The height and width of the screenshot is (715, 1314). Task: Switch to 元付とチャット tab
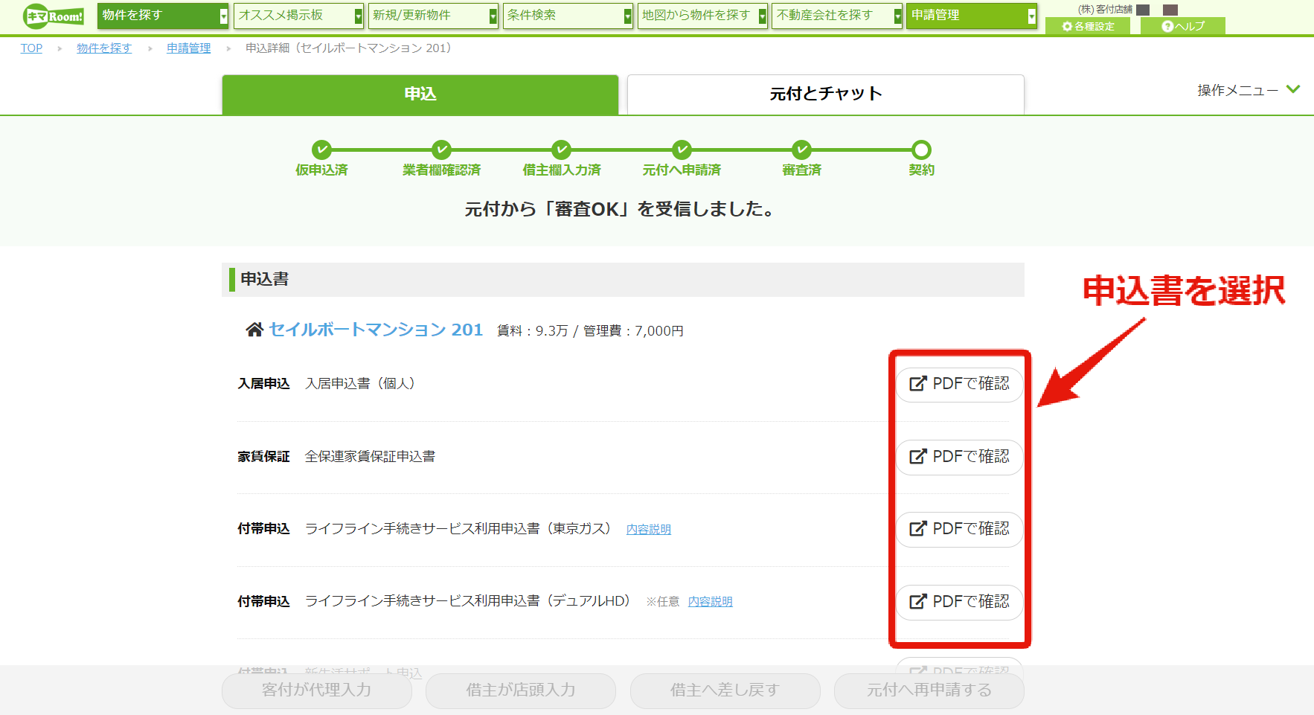pyautogui.click(x=826, y=94)
